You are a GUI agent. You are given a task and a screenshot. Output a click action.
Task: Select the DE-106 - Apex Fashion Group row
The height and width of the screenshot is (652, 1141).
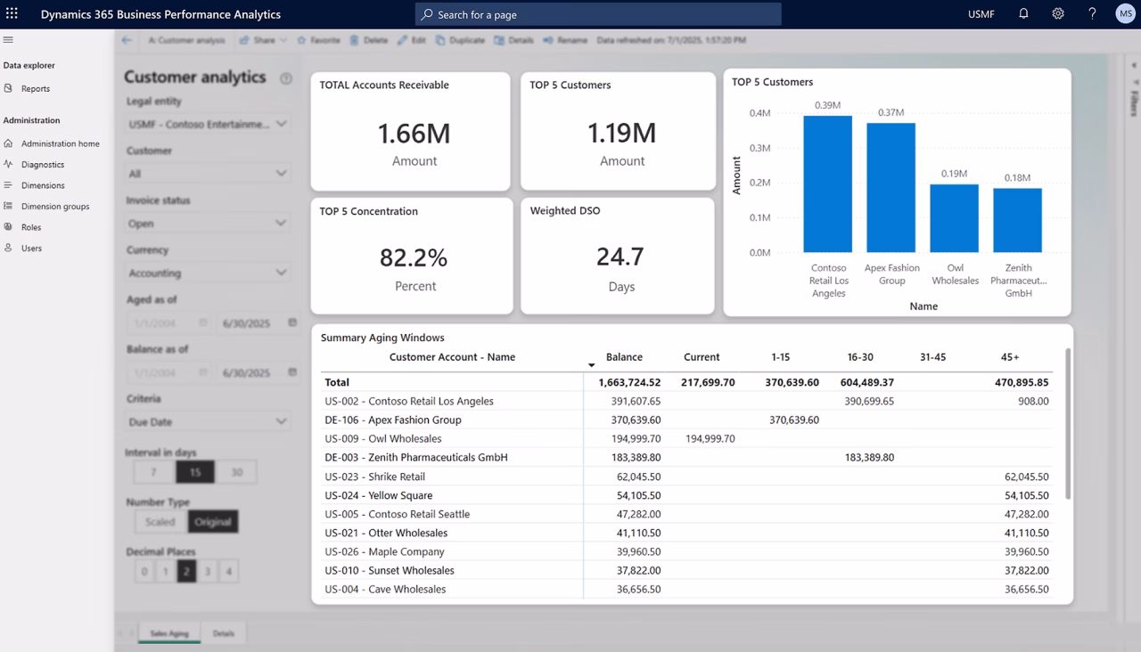coord(686,420)
